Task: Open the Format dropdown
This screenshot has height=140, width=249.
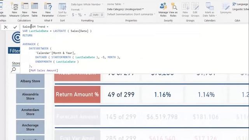Action: coord(77,9)
